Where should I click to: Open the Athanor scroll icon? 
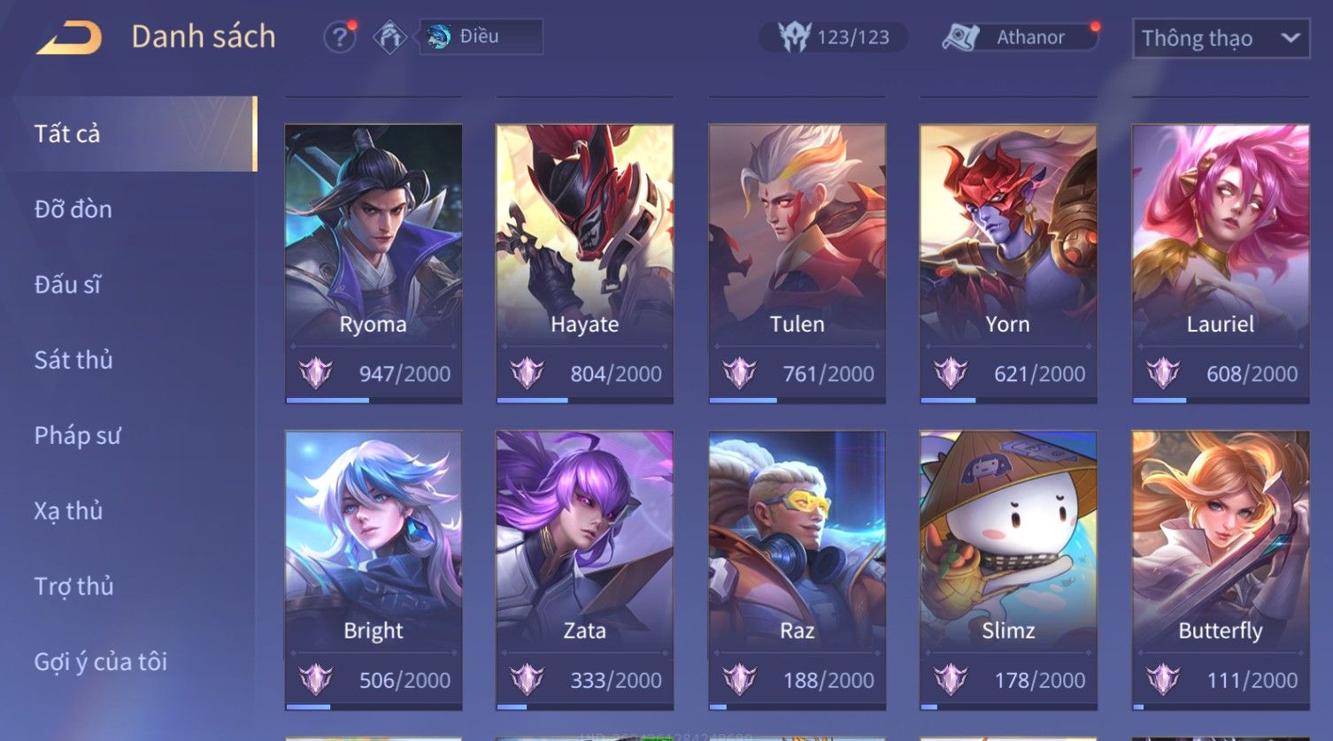click(x=960, y=37)
